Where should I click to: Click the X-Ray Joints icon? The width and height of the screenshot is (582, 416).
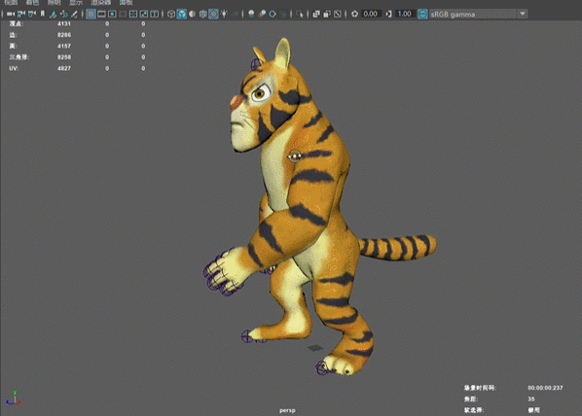(x=338, y=14)
